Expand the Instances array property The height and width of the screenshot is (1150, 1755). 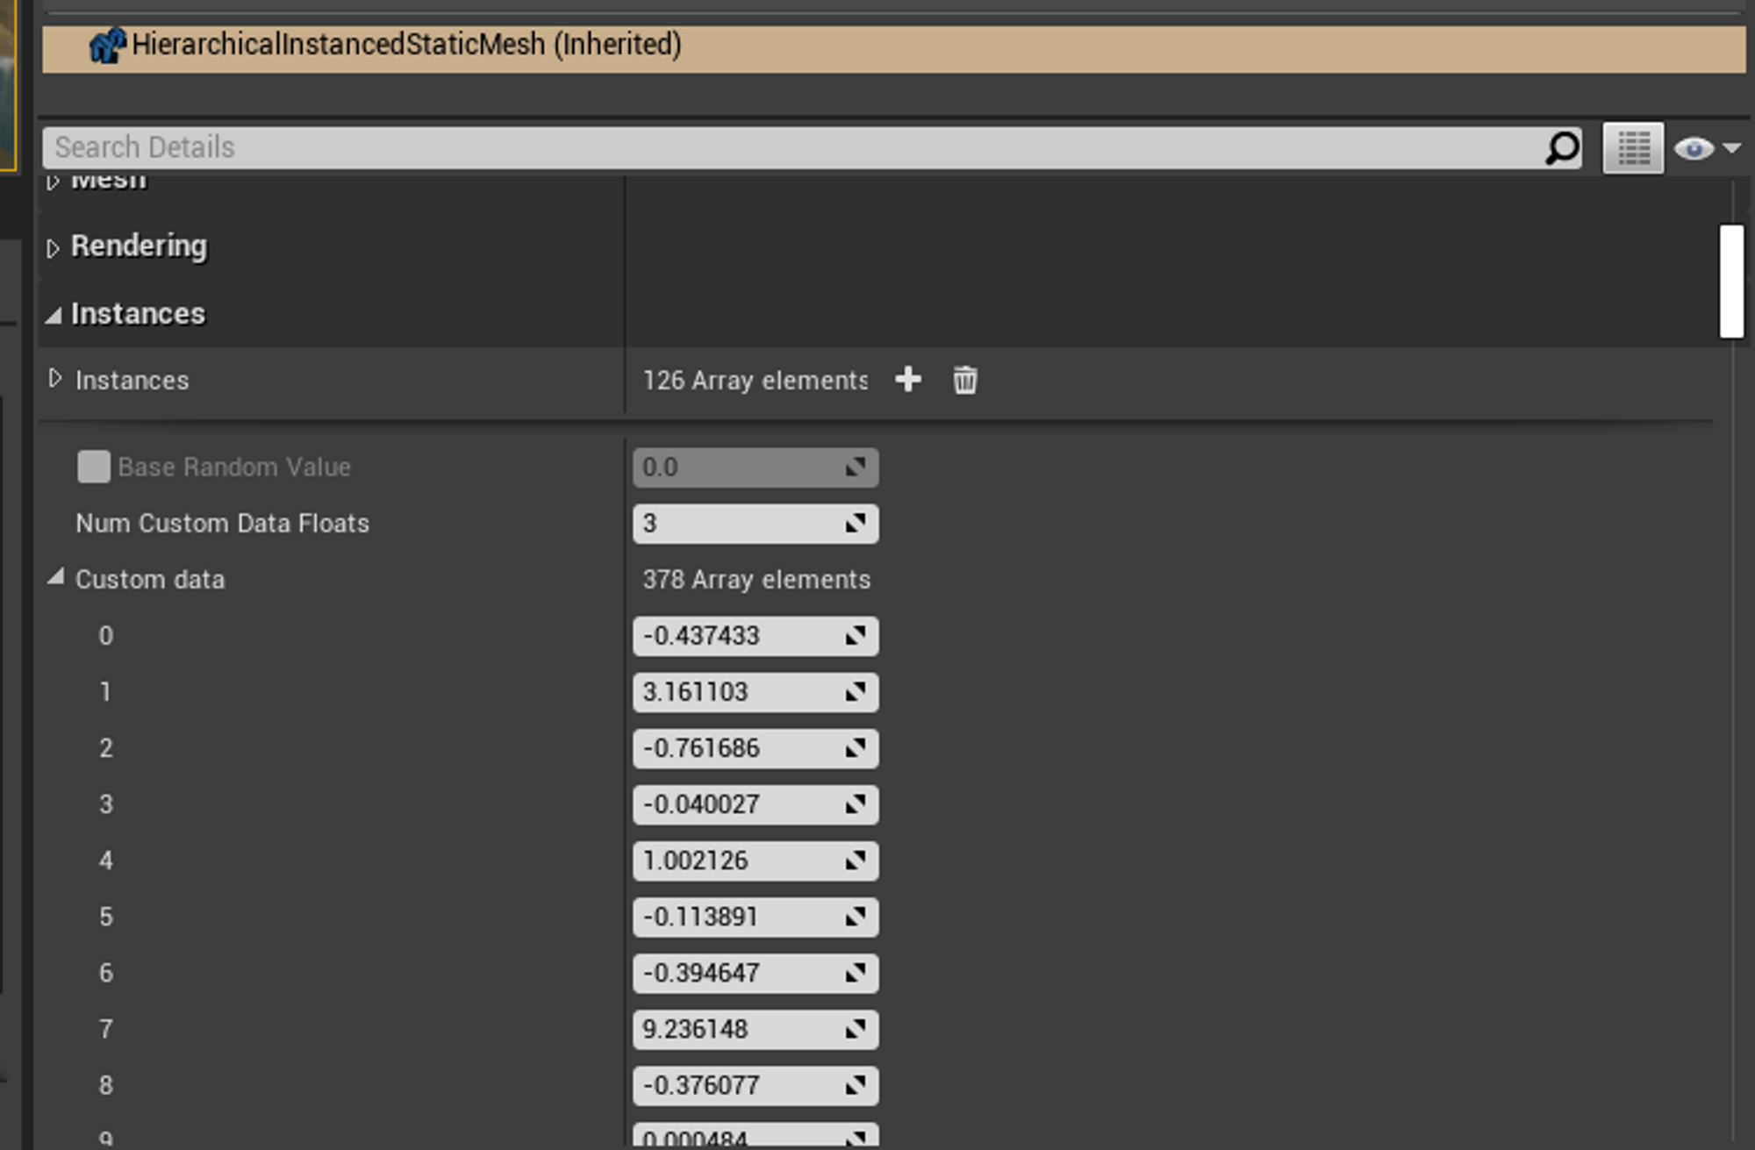[55, 378]
